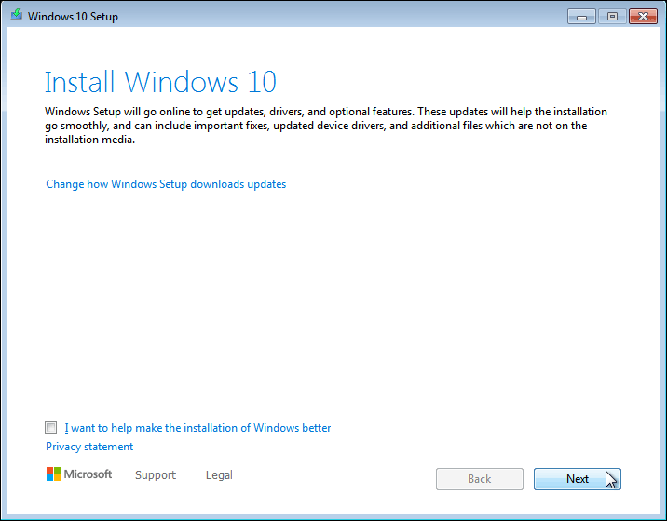This screenshot has height=521, width=667.
Task: Click the I want to help label text
Action: (197, 428)
